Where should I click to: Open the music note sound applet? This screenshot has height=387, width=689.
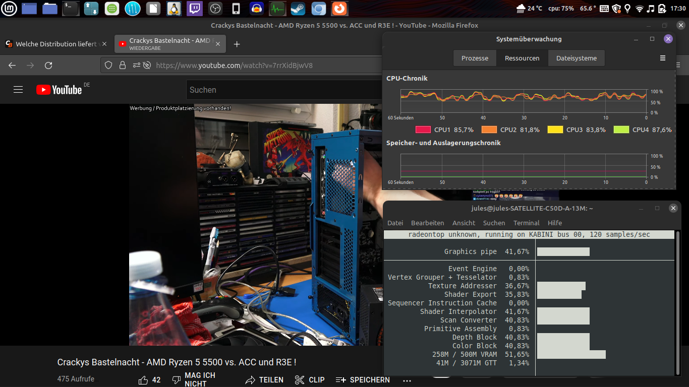(x=651, y=8)
